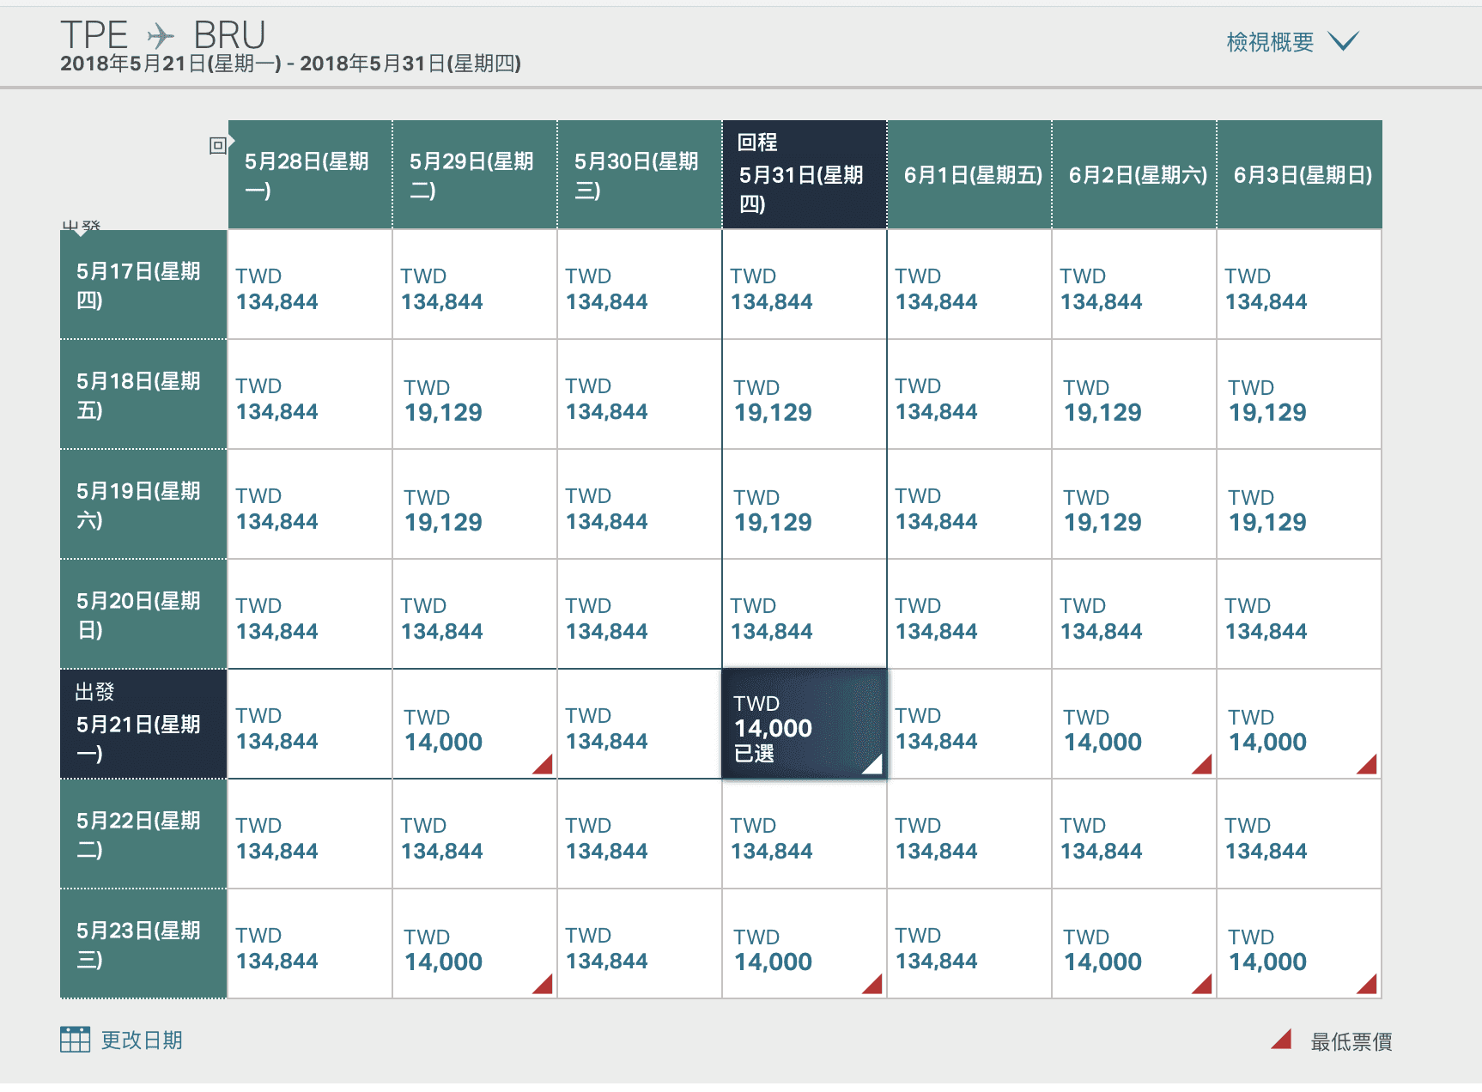Pick 19,129 fare for 5月19日 departure, 5月31日 return
The height and width of the screenshot is (1092, 1482).
[805, 505]
